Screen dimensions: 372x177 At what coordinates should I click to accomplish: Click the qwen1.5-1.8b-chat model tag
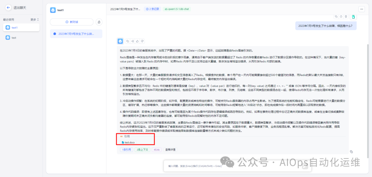pos(176,9)
